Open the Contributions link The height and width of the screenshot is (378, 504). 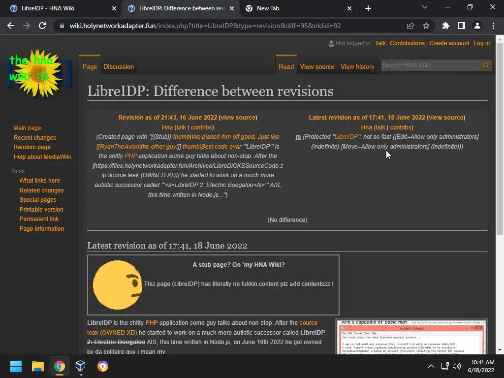click(407, 43)
